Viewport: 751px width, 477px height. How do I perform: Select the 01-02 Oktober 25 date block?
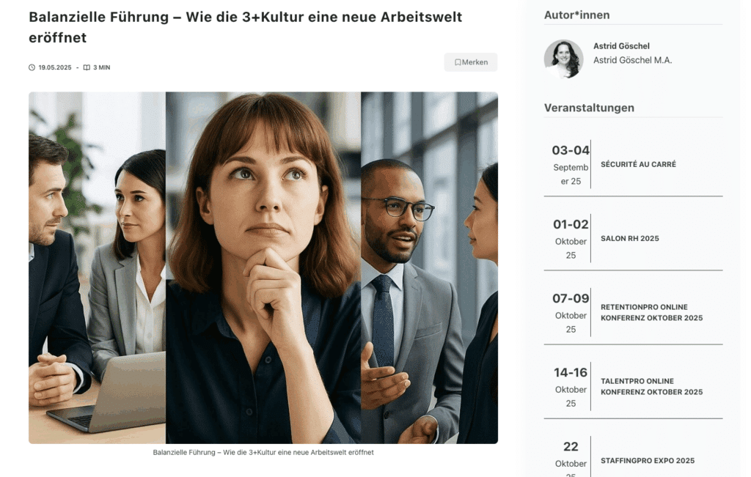pos(571,239)
